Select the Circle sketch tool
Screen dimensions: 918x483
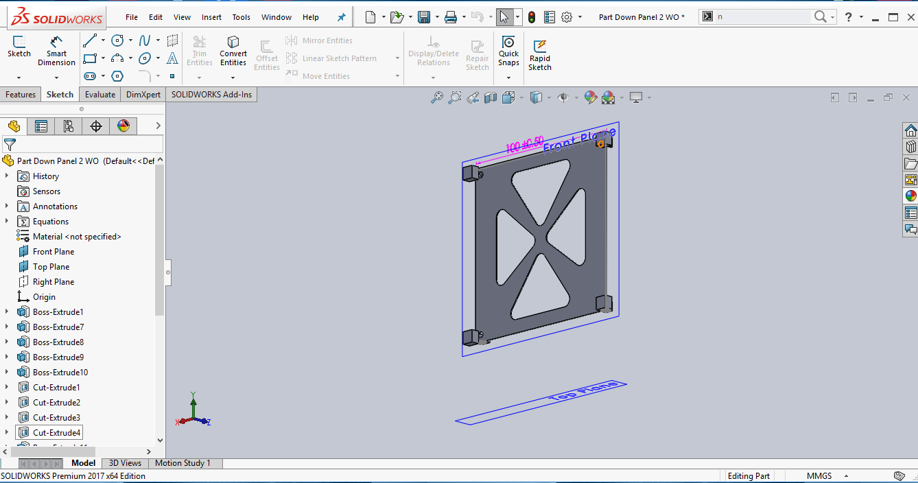click(x=117, y=40)
